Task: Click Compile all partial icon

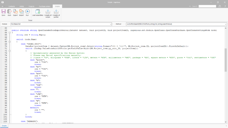Action: coord(56,12)
